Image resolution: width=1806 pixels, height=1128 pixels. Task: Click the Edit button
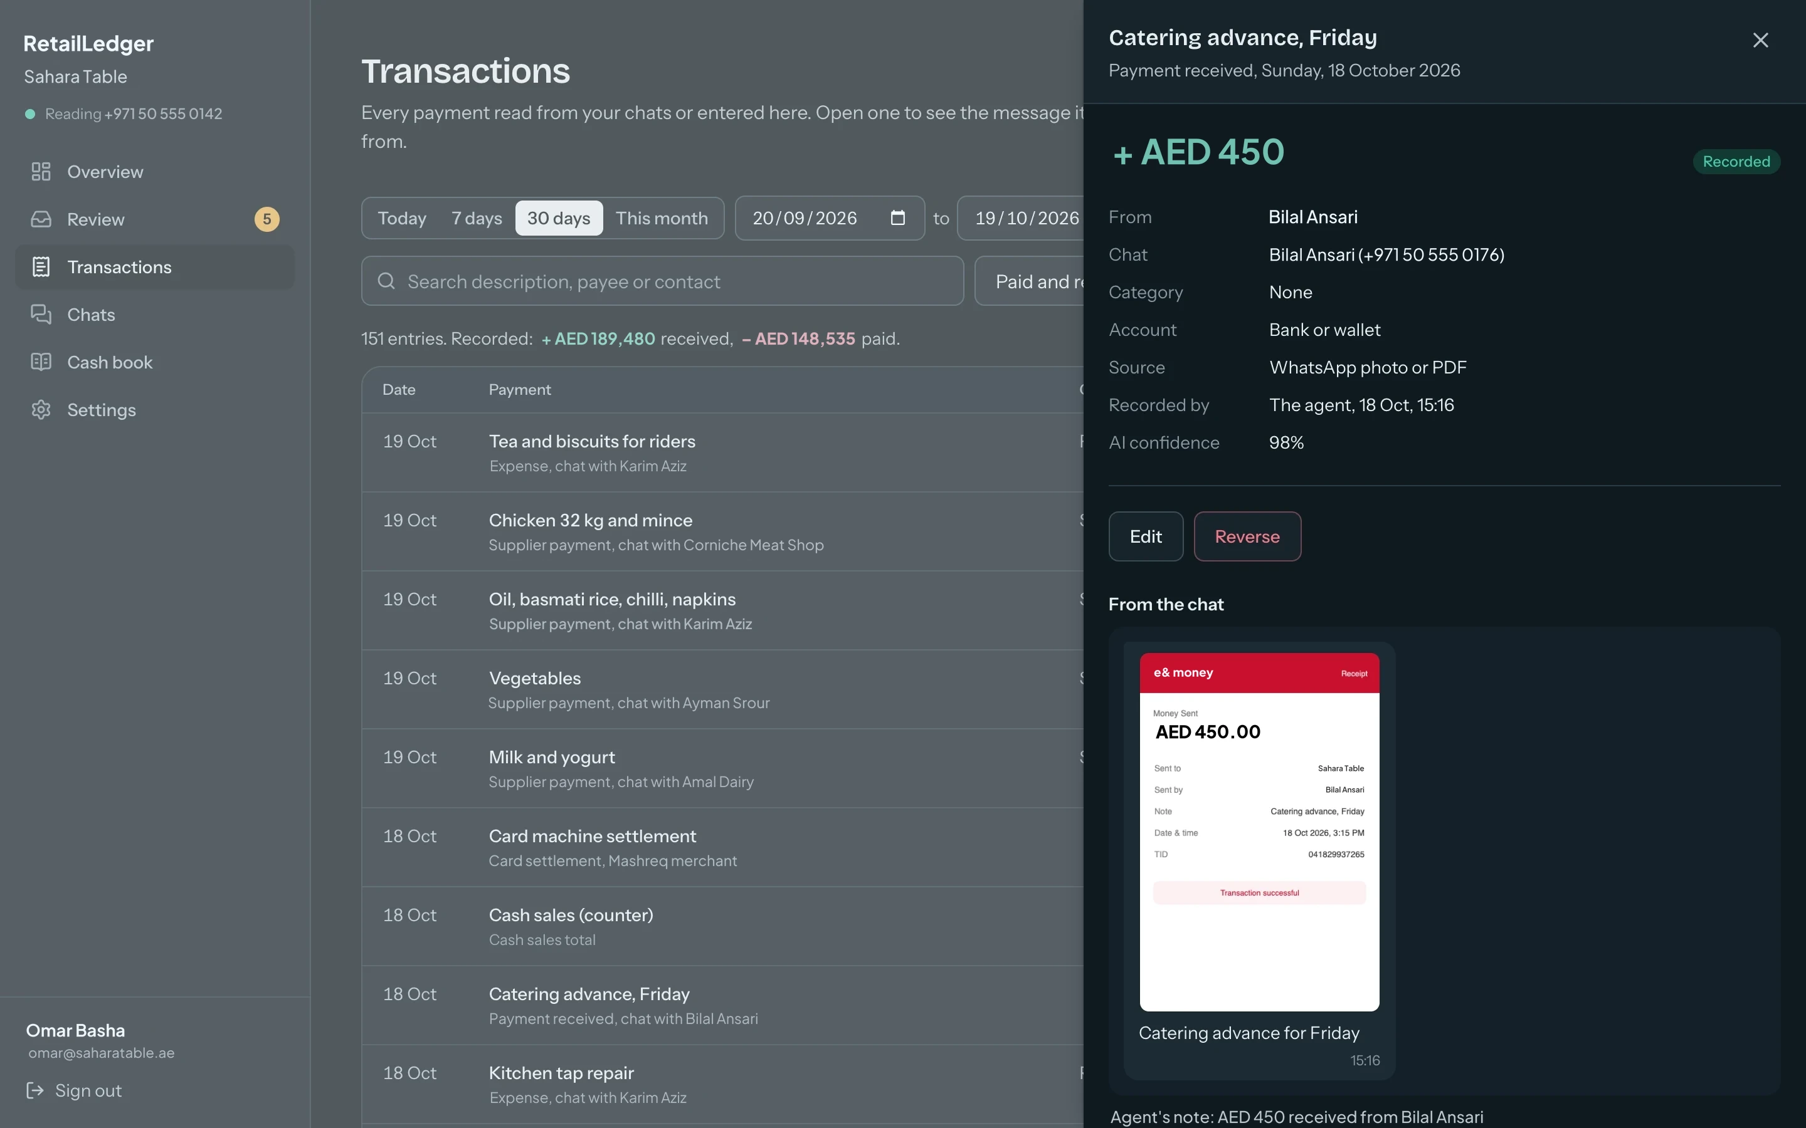(1146, 536)
